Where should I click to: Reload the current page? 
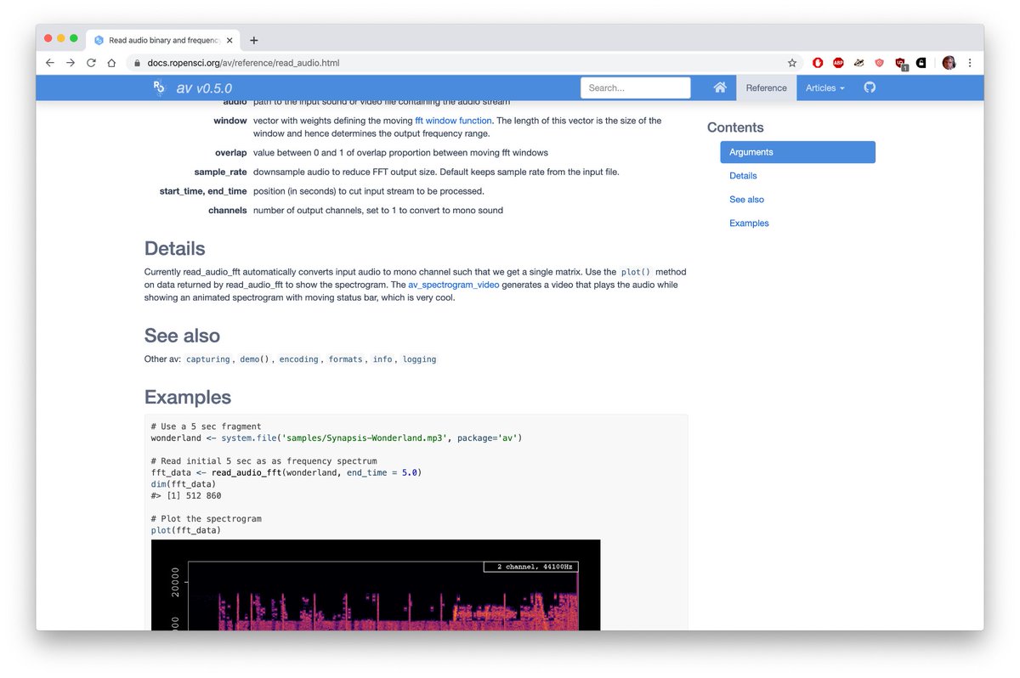pos(91,63)
